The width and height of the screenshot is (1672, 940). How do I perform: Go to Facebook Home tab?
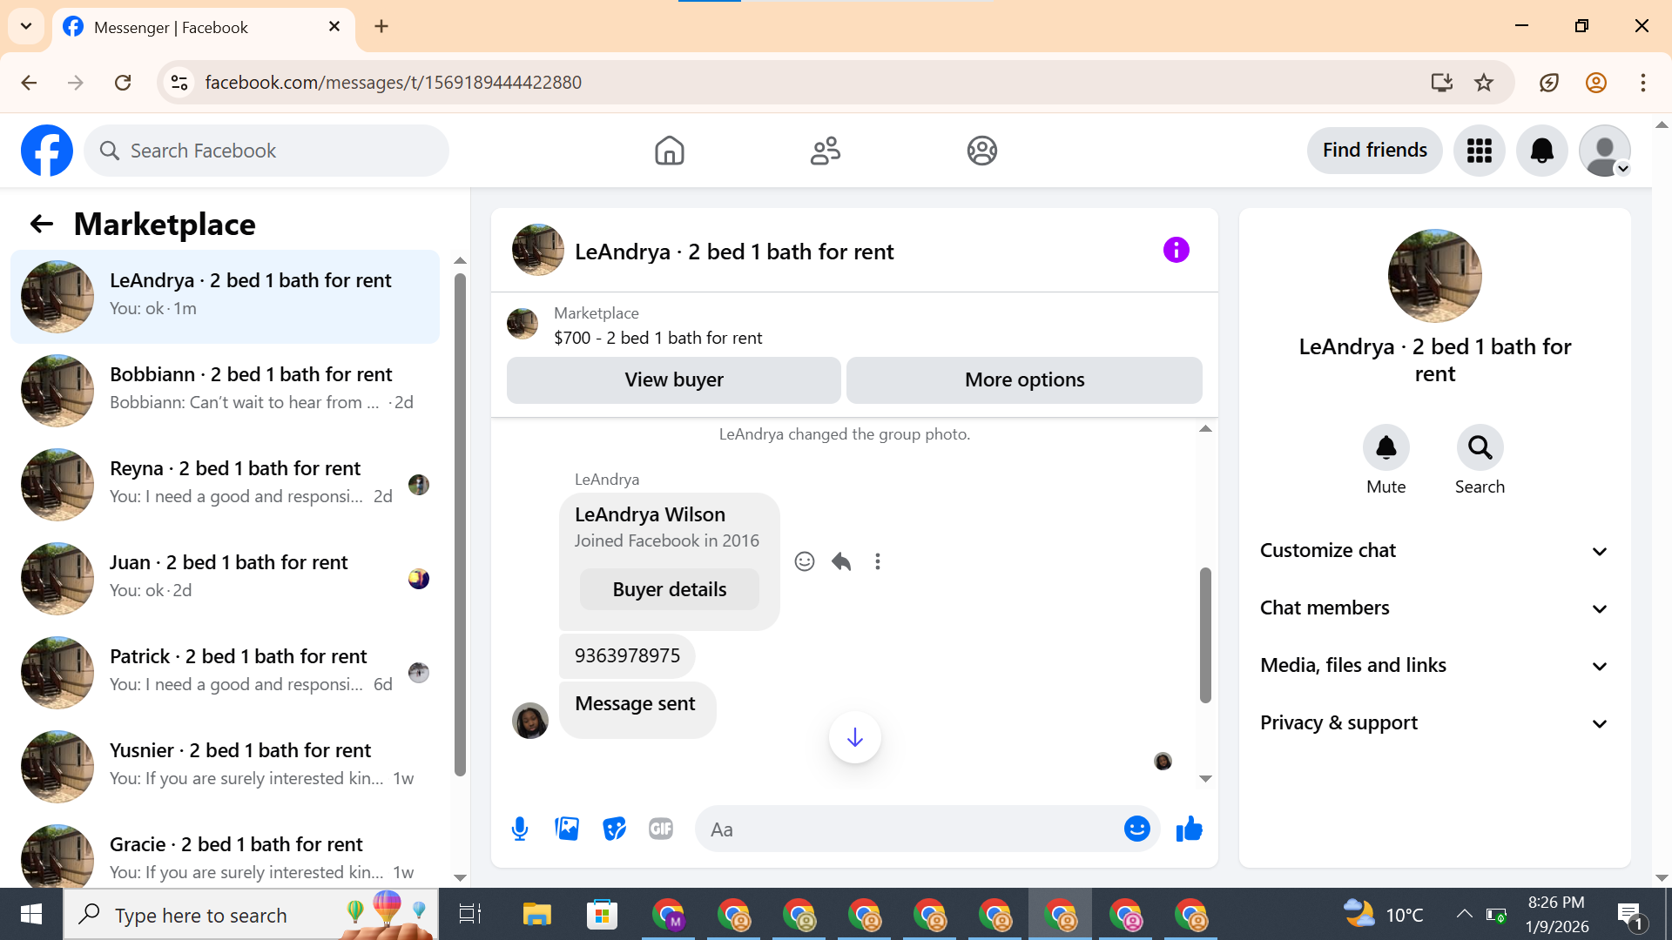coord(669,151)
